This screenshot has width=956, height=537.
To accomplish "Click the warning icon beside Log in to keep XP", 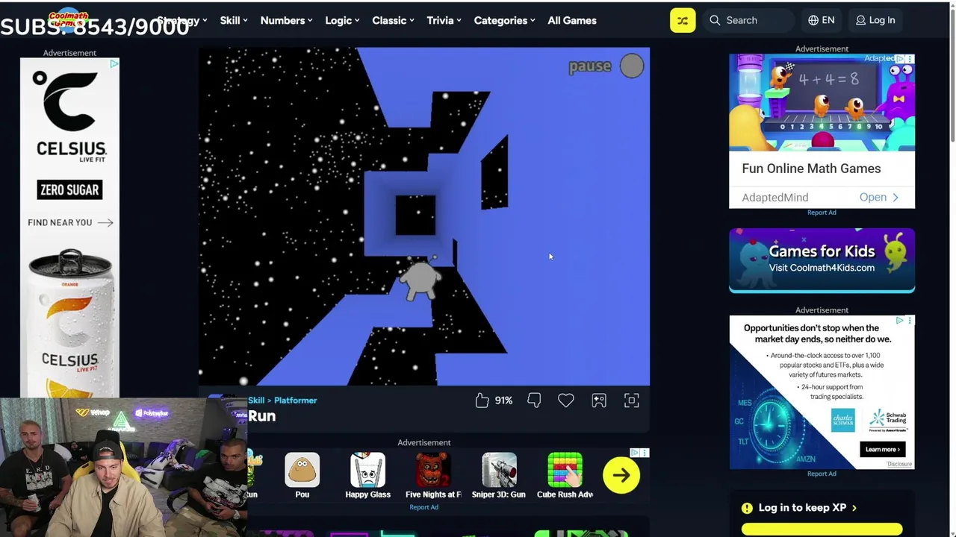I will (747, 508).
